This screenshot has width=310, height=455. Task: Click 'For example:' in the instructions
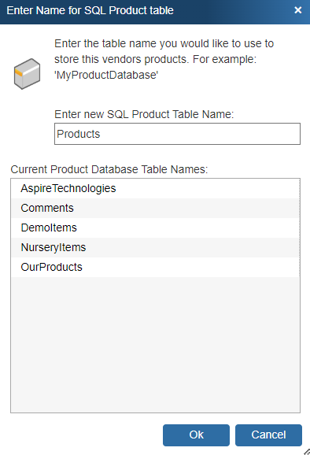[x=224, y=60]
